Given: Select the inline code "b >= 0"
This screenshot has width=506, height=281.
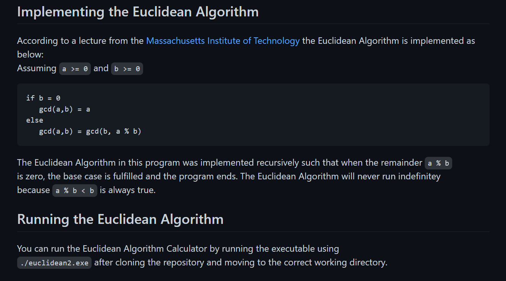Looking at the screenshot, I should 127,69.
